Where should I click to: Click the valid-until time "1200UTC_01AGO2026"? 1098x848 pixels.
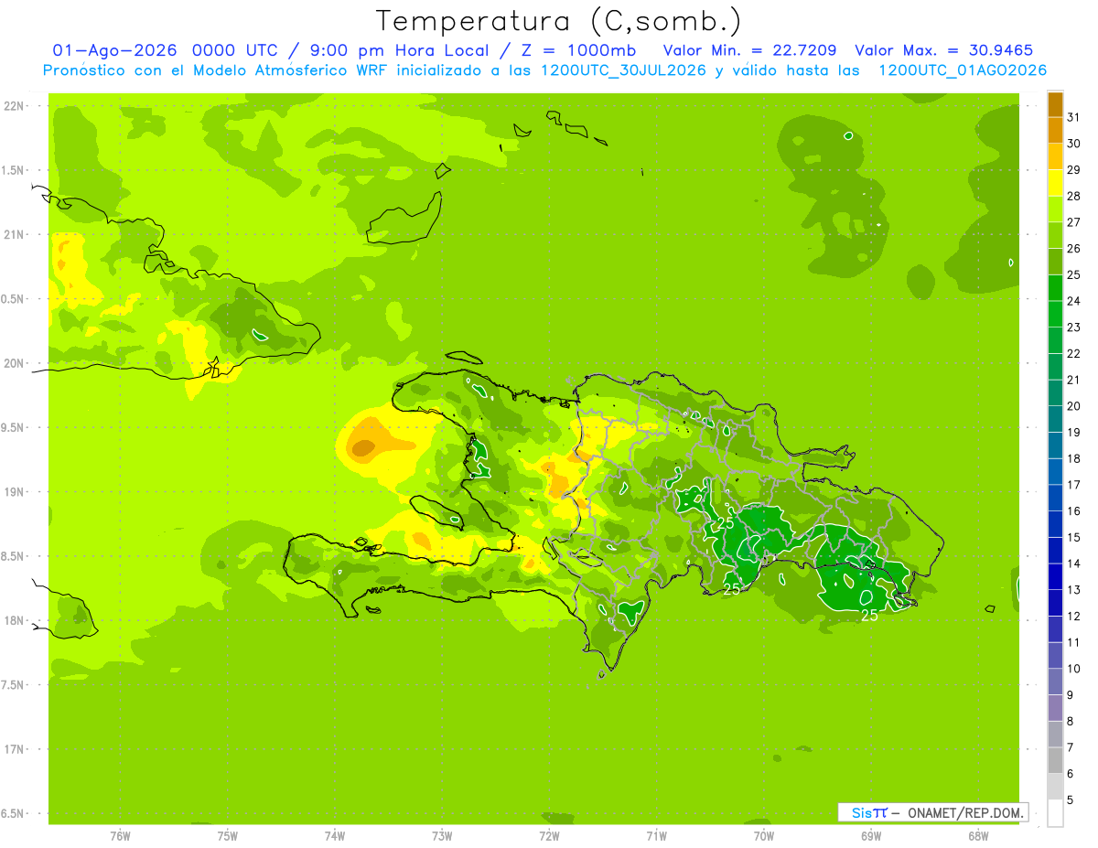click(x=963, y=70)
